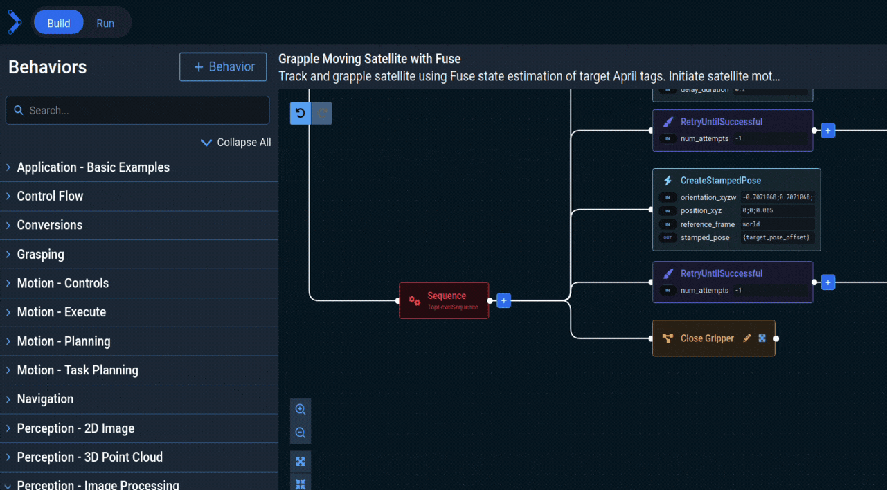Expand Motion - Planning category
Viewport: 887px width, 490px height.
[138, 341]
